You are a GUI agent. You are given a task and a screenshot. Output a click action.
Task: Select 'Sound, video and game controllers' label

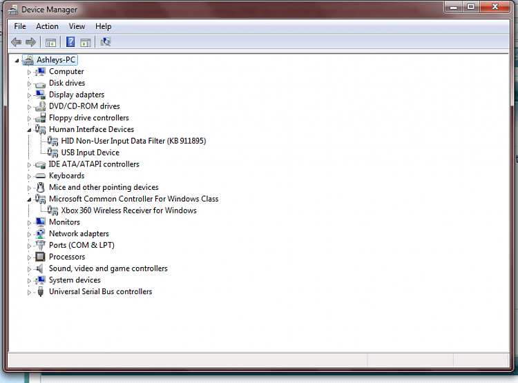(108, 268)
